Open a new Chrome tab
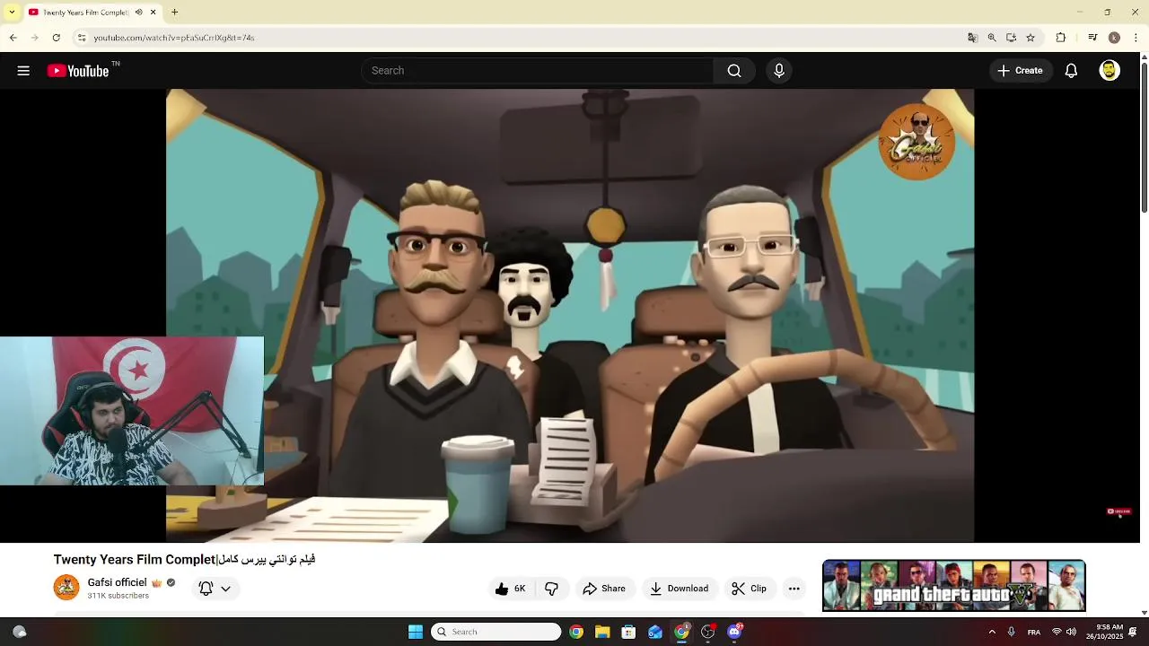Image resolution: width=1149 pixels, height=646 pixels. [175, 13]
